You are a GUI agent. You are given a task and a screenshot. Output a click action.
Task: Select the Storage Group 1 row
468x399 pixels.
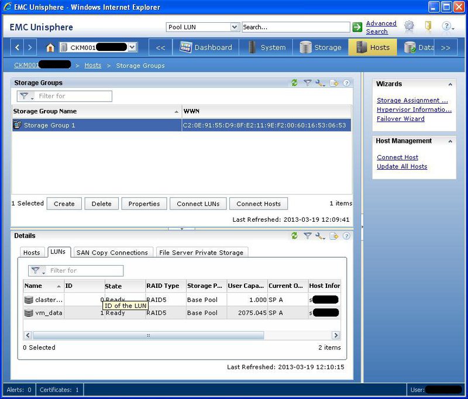pyautogui.click(x=88, y=125)
